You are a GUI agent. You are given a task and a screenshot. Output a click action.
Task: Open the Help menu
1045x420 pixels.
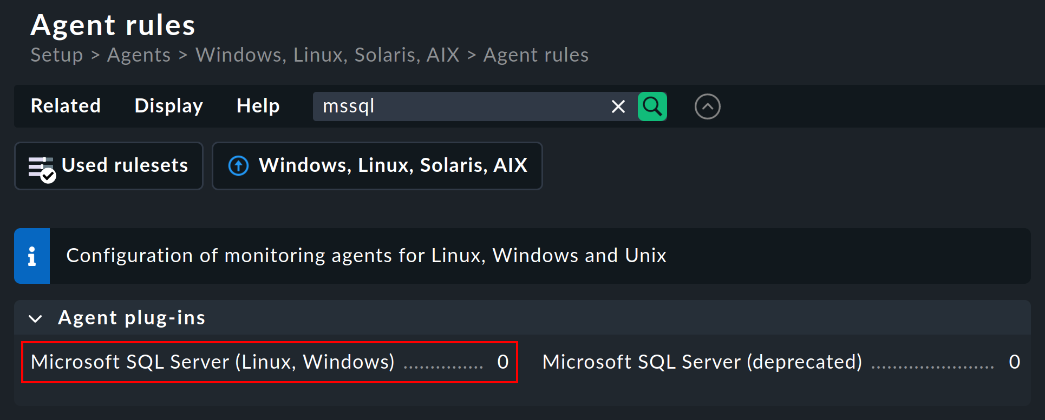(258, 106)
